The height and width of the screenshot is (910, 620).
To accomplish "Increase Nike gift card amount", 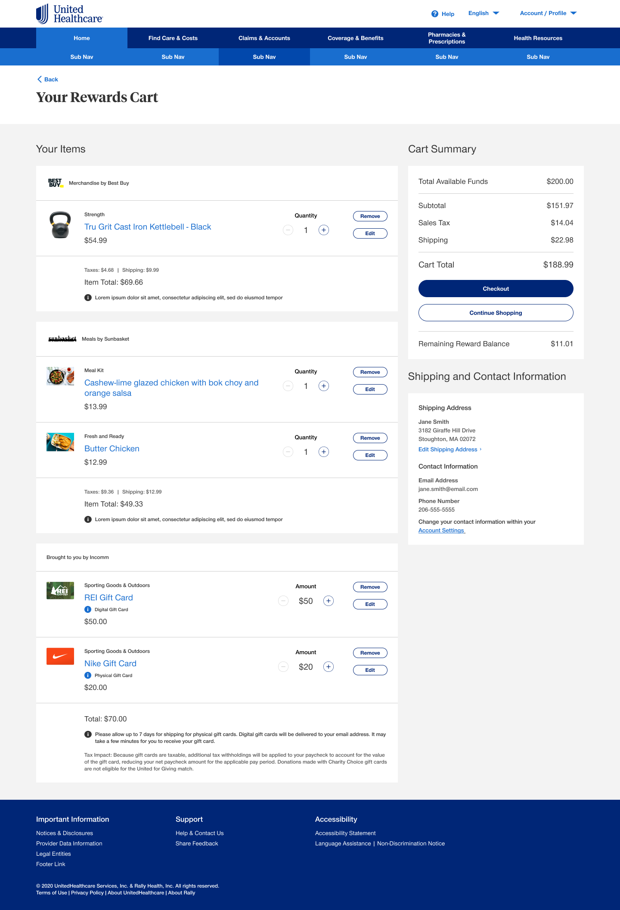I will (329, 667).
